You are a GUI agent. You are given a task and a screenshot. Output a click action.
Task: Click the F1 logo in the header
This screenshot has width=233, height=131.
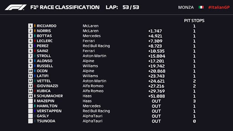[16, 7]
